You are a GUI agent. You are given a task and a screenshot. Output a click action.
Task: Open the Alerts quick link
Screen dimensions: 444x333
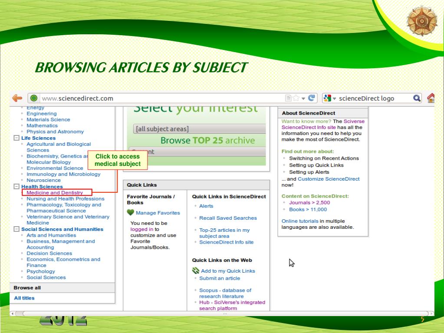coord(206,206)
